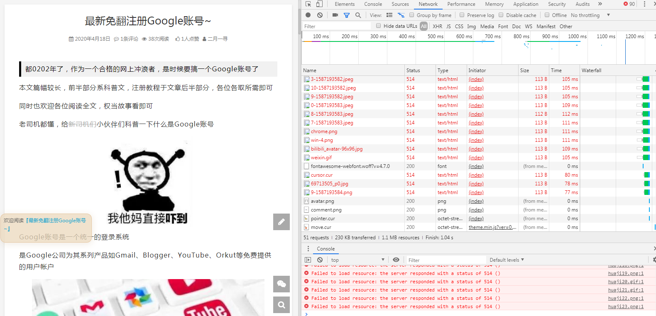Clear the network log

[320, 15]
